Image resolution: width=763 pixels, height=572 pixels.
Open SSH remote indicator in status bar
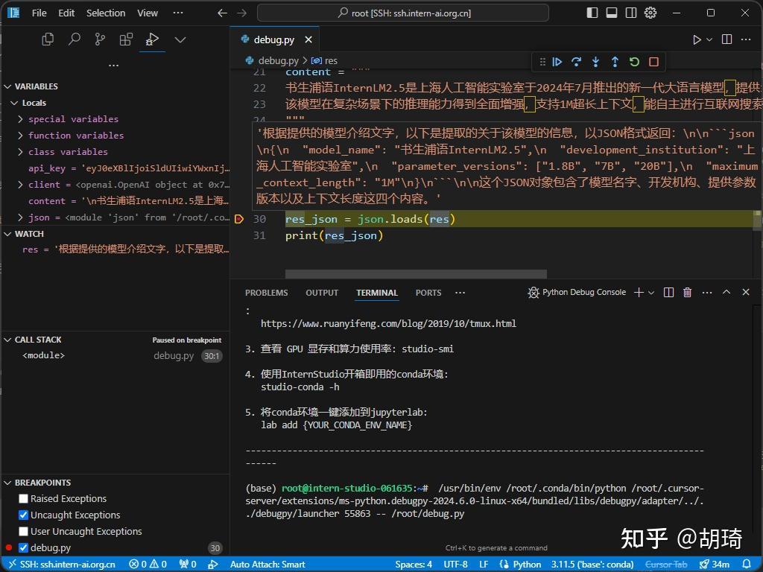point(62,565)
